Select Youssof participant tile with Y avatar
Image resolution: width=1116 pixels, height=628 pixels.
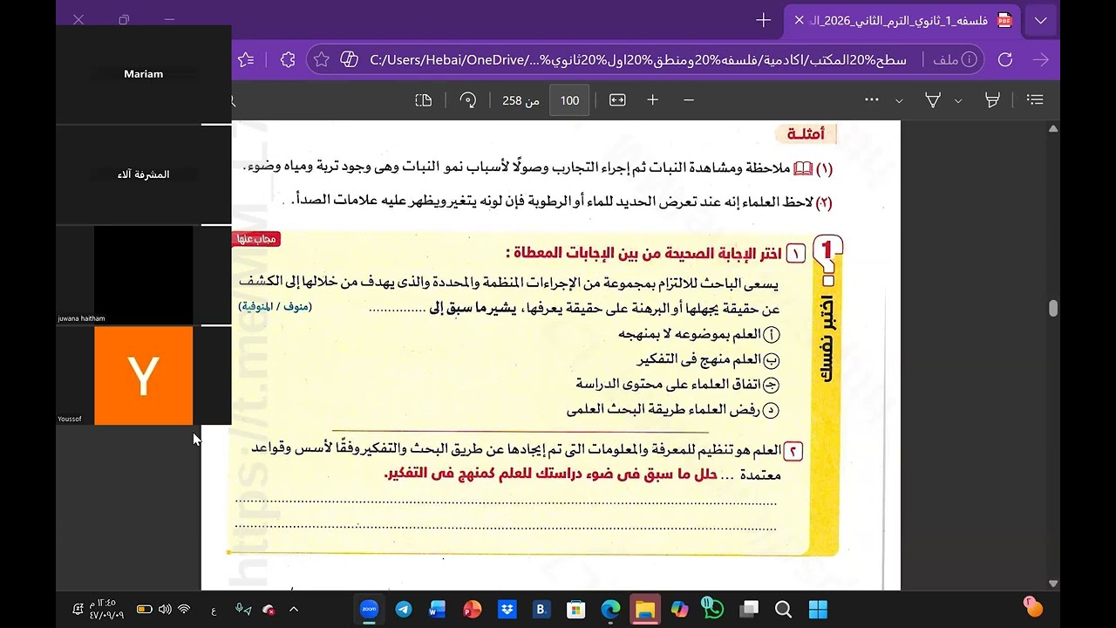[x=144, y=376]
